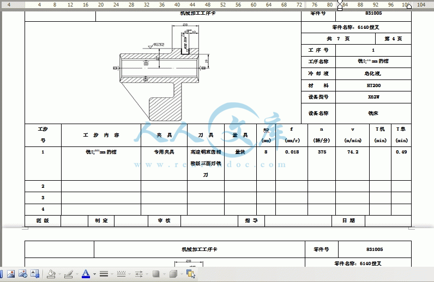Click the '第 4 页' page number cell
Image resolution: width=434 pixels, height=282 pixels.
393,39
